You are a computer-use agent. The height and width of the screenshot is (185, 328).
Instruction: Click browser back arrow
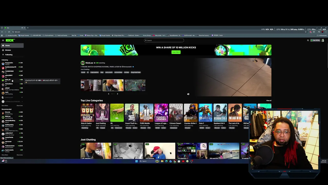[x=2, y=32]
